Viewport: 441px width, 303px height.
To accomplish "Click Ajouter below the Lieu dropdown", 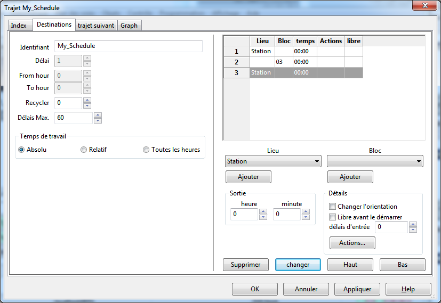I will (x=248, y=177).
